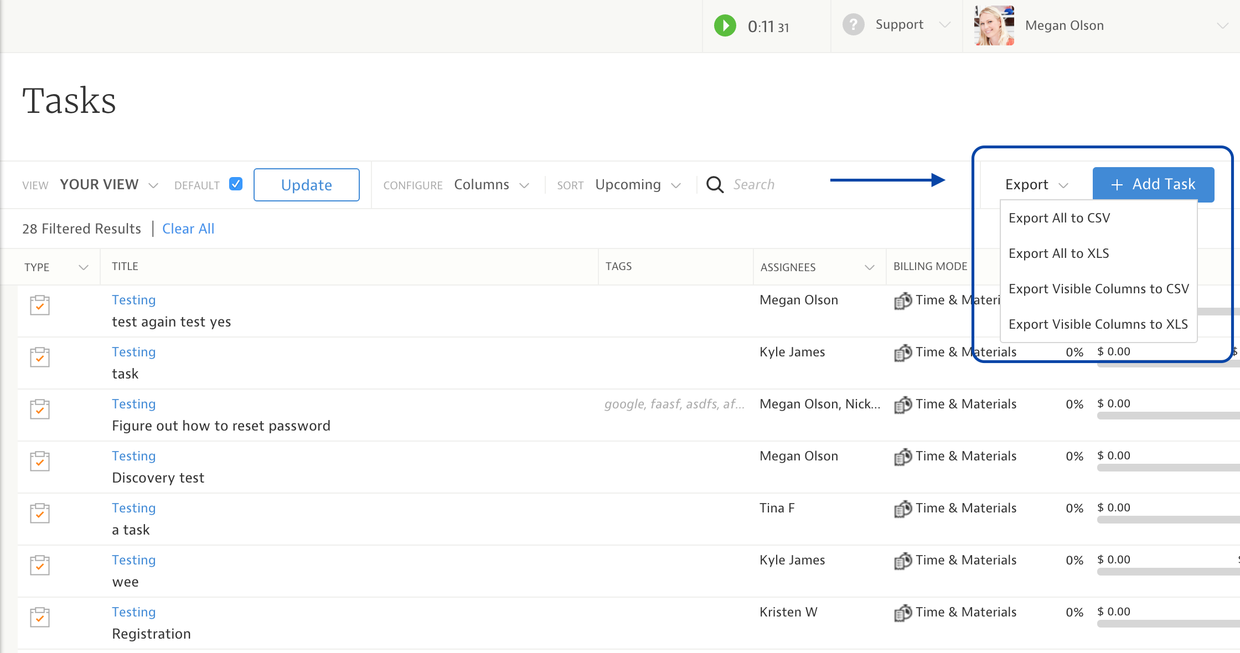Click Megan Olson's profile avatar
Screen dimensions: 1240x653
click(x=994, y=25)
